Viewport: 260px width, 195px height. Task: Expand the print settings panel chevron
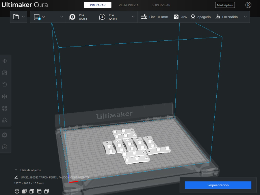(245, 17)
